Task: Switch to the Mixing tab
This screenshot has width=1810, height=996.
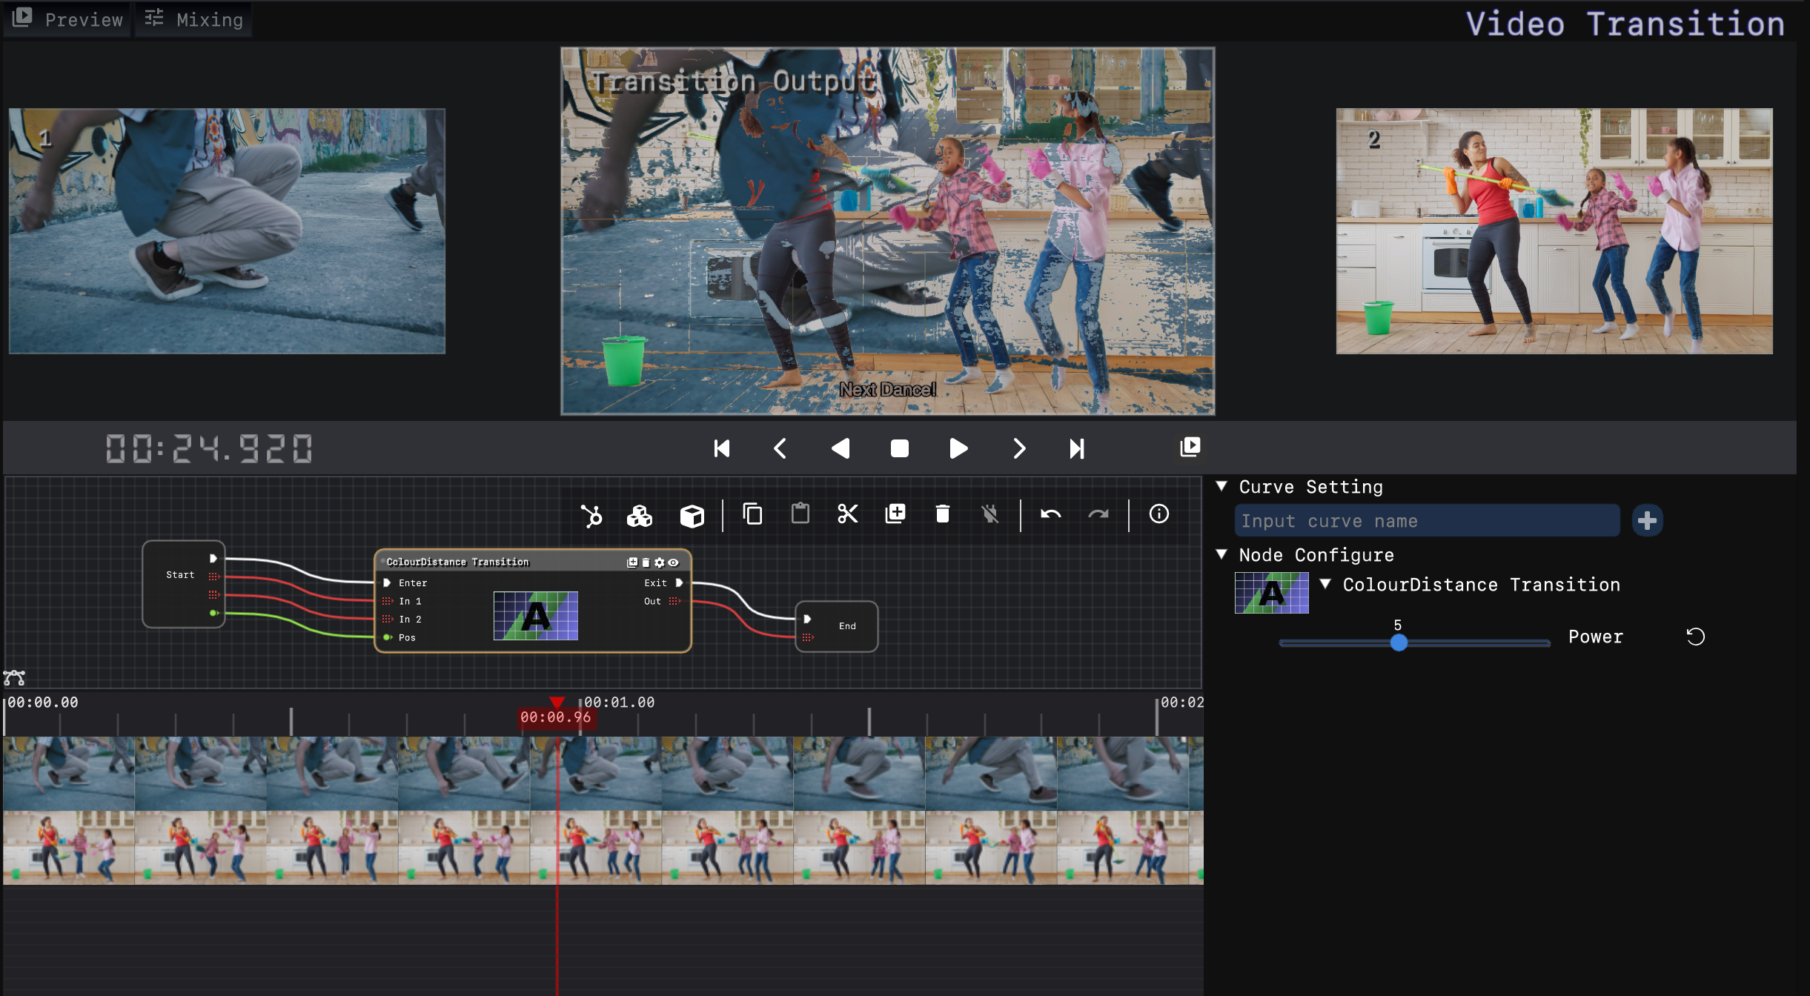Action: point(194,19)
